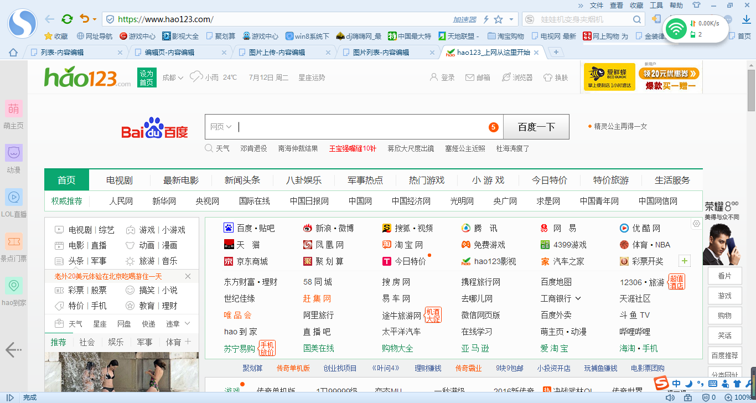Open 邮箱 envelope link

point(478,77)
